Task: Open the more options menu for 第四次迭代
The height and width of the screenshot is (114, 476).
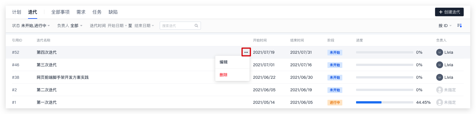Action: pyautogui.click(x=246, y=52)
